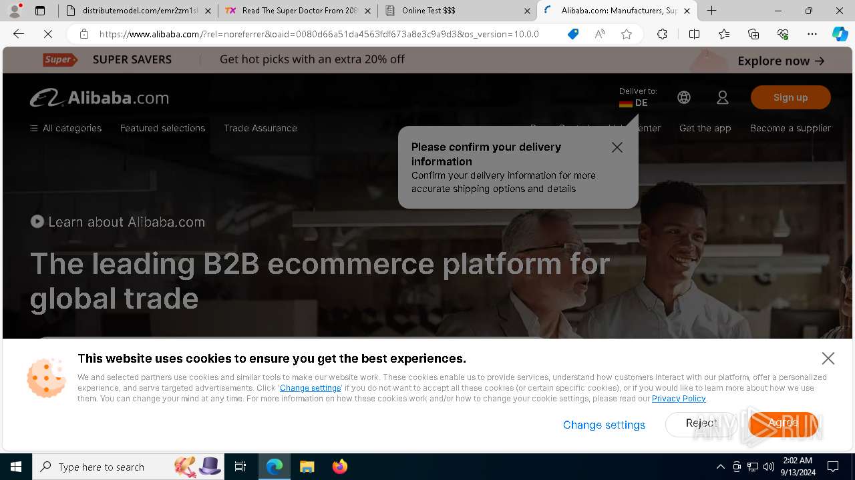Viewport: 855px width, 480px height.
Task: Click Become a supplier link
Action: [790, 128]
